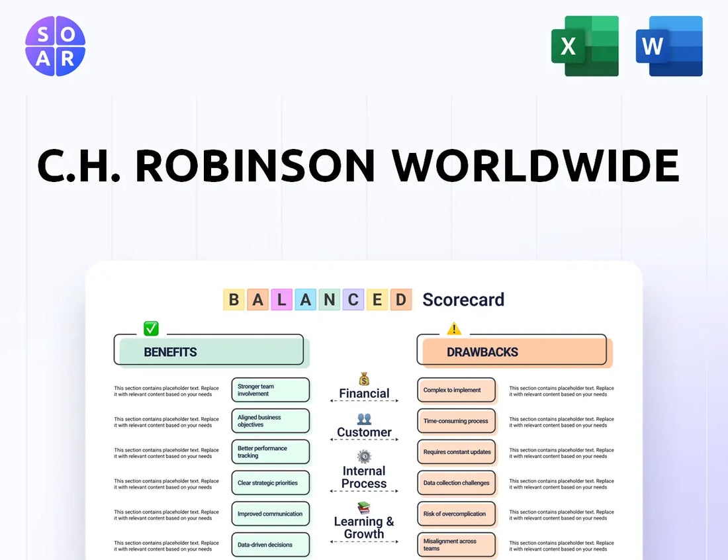728x560 pixels.
Task: Click the 'Aligned business objectives' box
Action: (271, 421)
